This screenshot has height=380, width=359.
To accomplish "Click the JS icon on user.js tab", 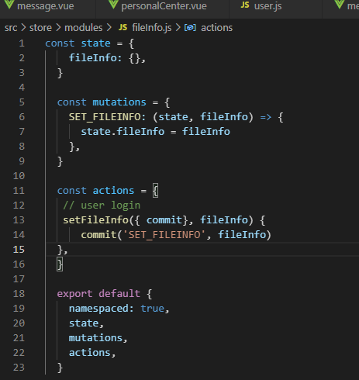I will (245, 5).
